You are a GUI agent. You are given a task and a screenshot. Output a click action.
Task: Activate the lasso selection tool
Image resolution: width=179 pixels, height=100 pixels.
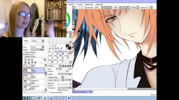53,46
